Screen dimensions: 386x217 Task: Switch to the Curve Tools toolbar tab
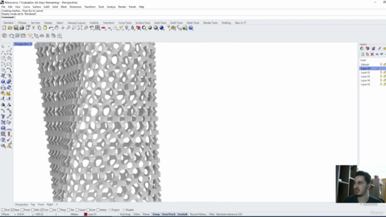[125, 23]
